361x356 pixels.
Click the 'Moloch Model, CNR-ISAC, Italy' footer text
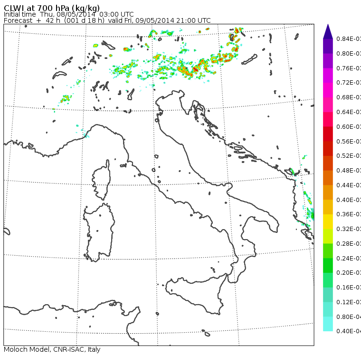click(52, 349)
